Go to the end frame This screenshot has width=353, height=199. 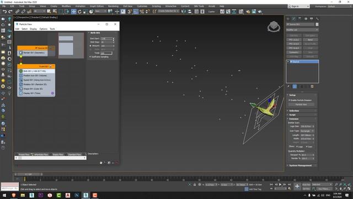(x=289, y=185)
